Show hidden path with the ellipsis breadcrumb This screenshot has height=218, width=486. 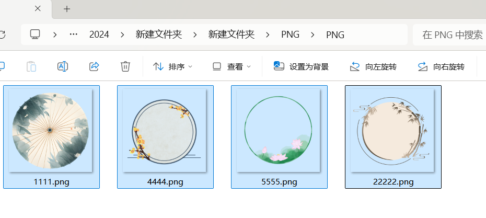pyautogui.click(x=74, y=35)
